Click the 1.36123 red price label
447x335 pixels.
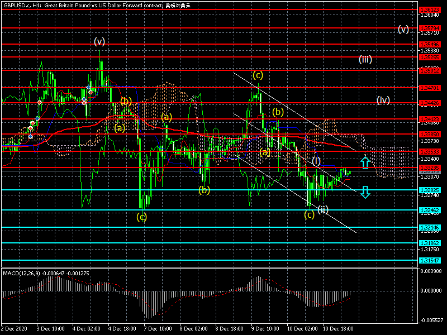click(x=430, y=10)
